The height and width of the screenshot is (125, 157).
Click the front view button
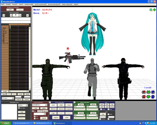click(x=102, y=104)
